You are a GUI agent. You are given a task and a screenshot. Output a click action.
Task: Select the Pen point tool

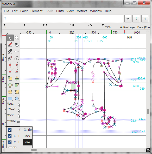coord(10,58)
